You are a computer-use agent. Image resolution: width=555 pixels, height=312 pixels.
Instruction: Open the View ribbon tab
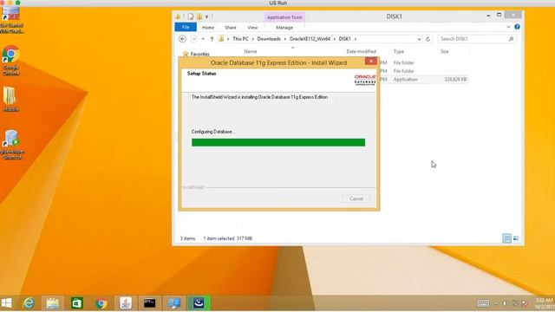(252, 27)
